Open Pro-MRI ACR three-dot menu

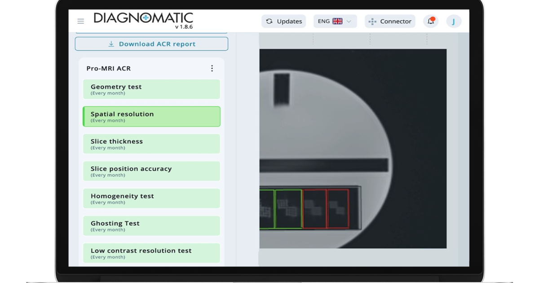(x=212, y=68)
